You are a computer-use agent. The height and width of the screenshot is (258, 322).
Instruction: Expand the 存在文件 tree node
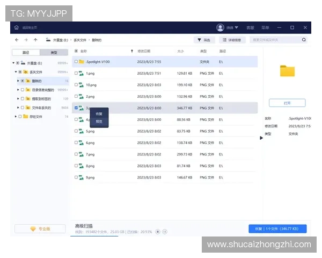14,116
